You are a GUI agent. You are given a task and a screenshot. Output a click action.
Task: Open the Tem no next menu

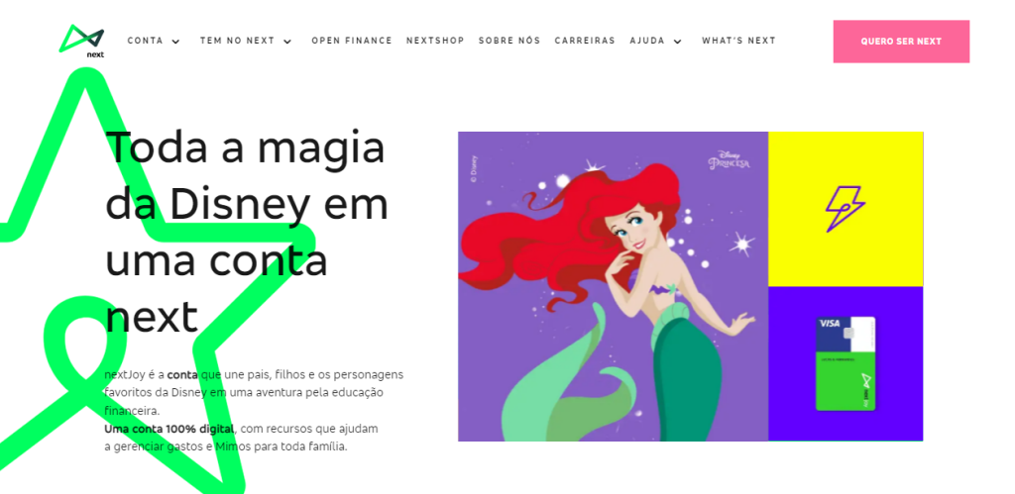click(238, 41)
